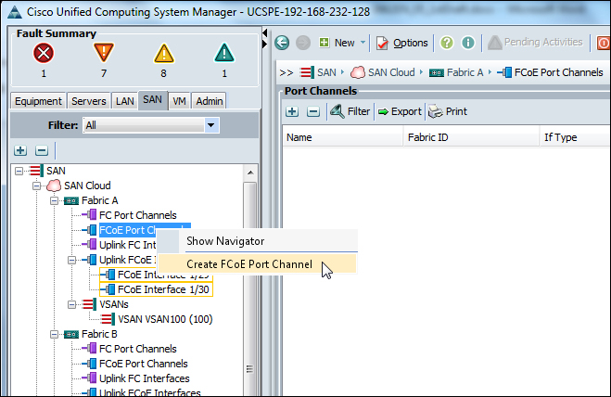
Task: Collapse the SAN root tree node
Action: (19, 171)
